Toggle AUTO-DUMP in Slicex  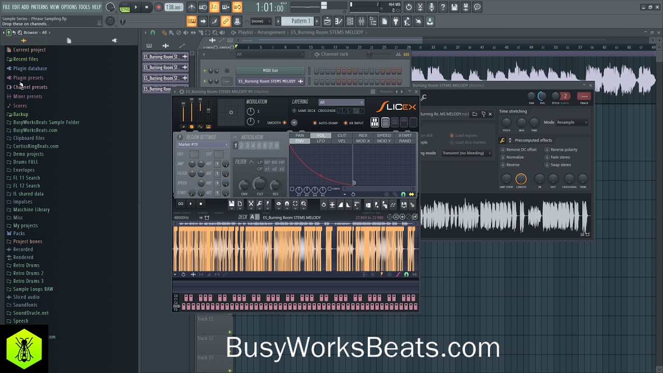pyautogui.click(x=325, y=123)
